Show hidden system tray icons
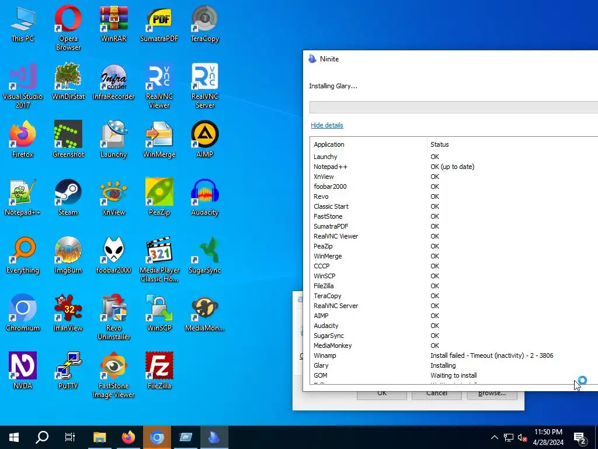 click(494, 437)
